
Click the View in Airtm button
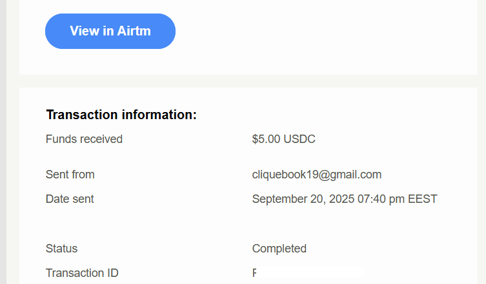pos(110,31)
